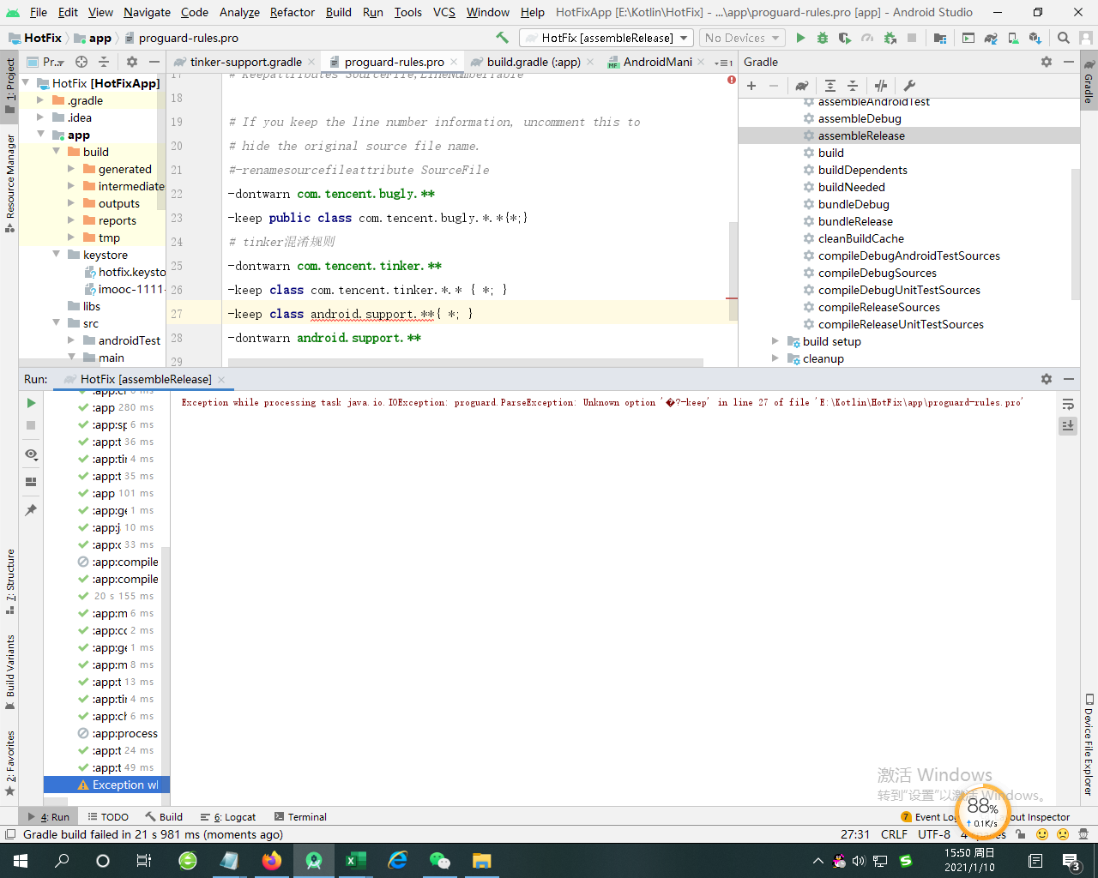1098x878 pixels.
Task: Open the HotFix [assembleRelease] configuration dropdown
Action: point(606,38)
